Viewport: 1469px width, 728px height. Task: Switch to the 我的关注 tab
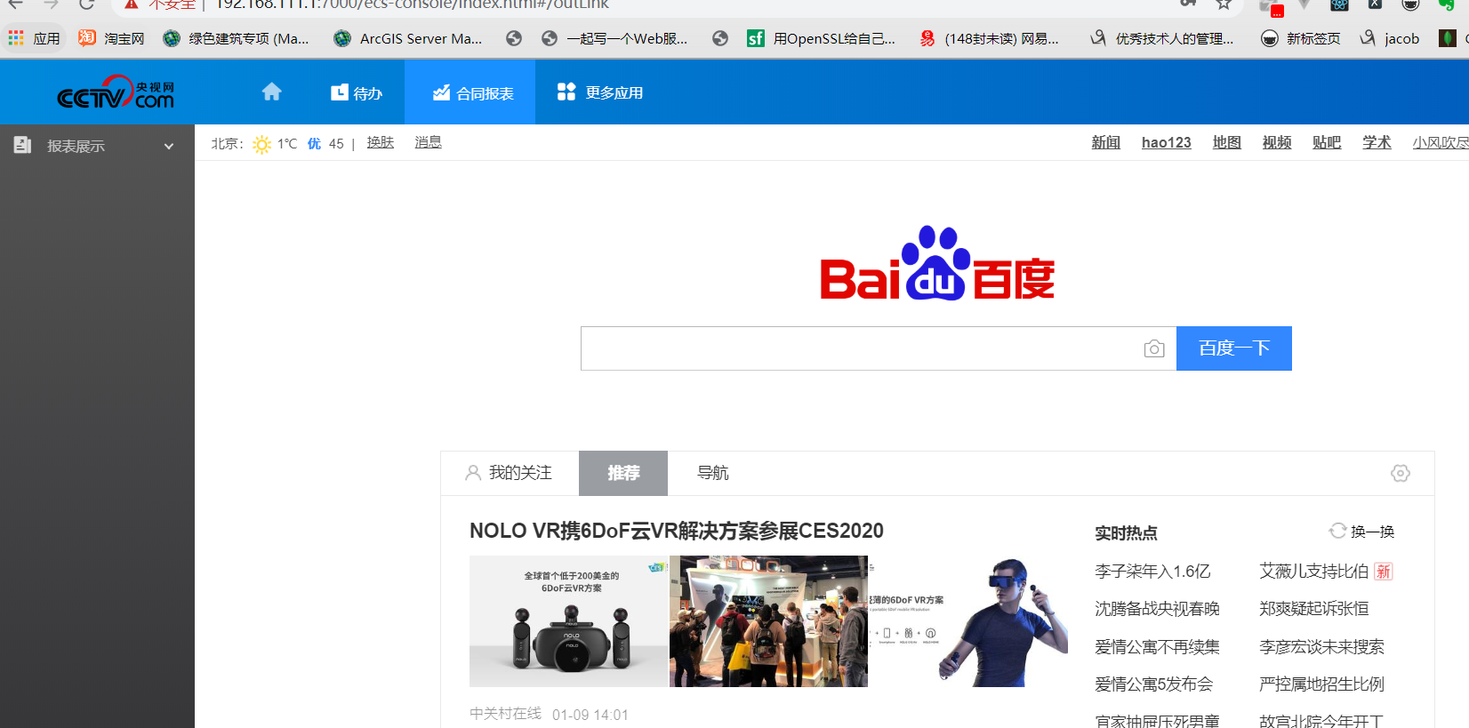[x=510, y=473]
